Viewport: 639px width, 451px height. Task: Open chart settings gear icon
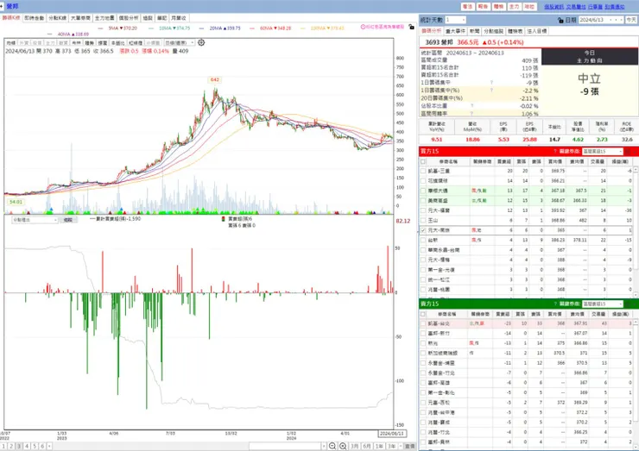click(201, 42)
